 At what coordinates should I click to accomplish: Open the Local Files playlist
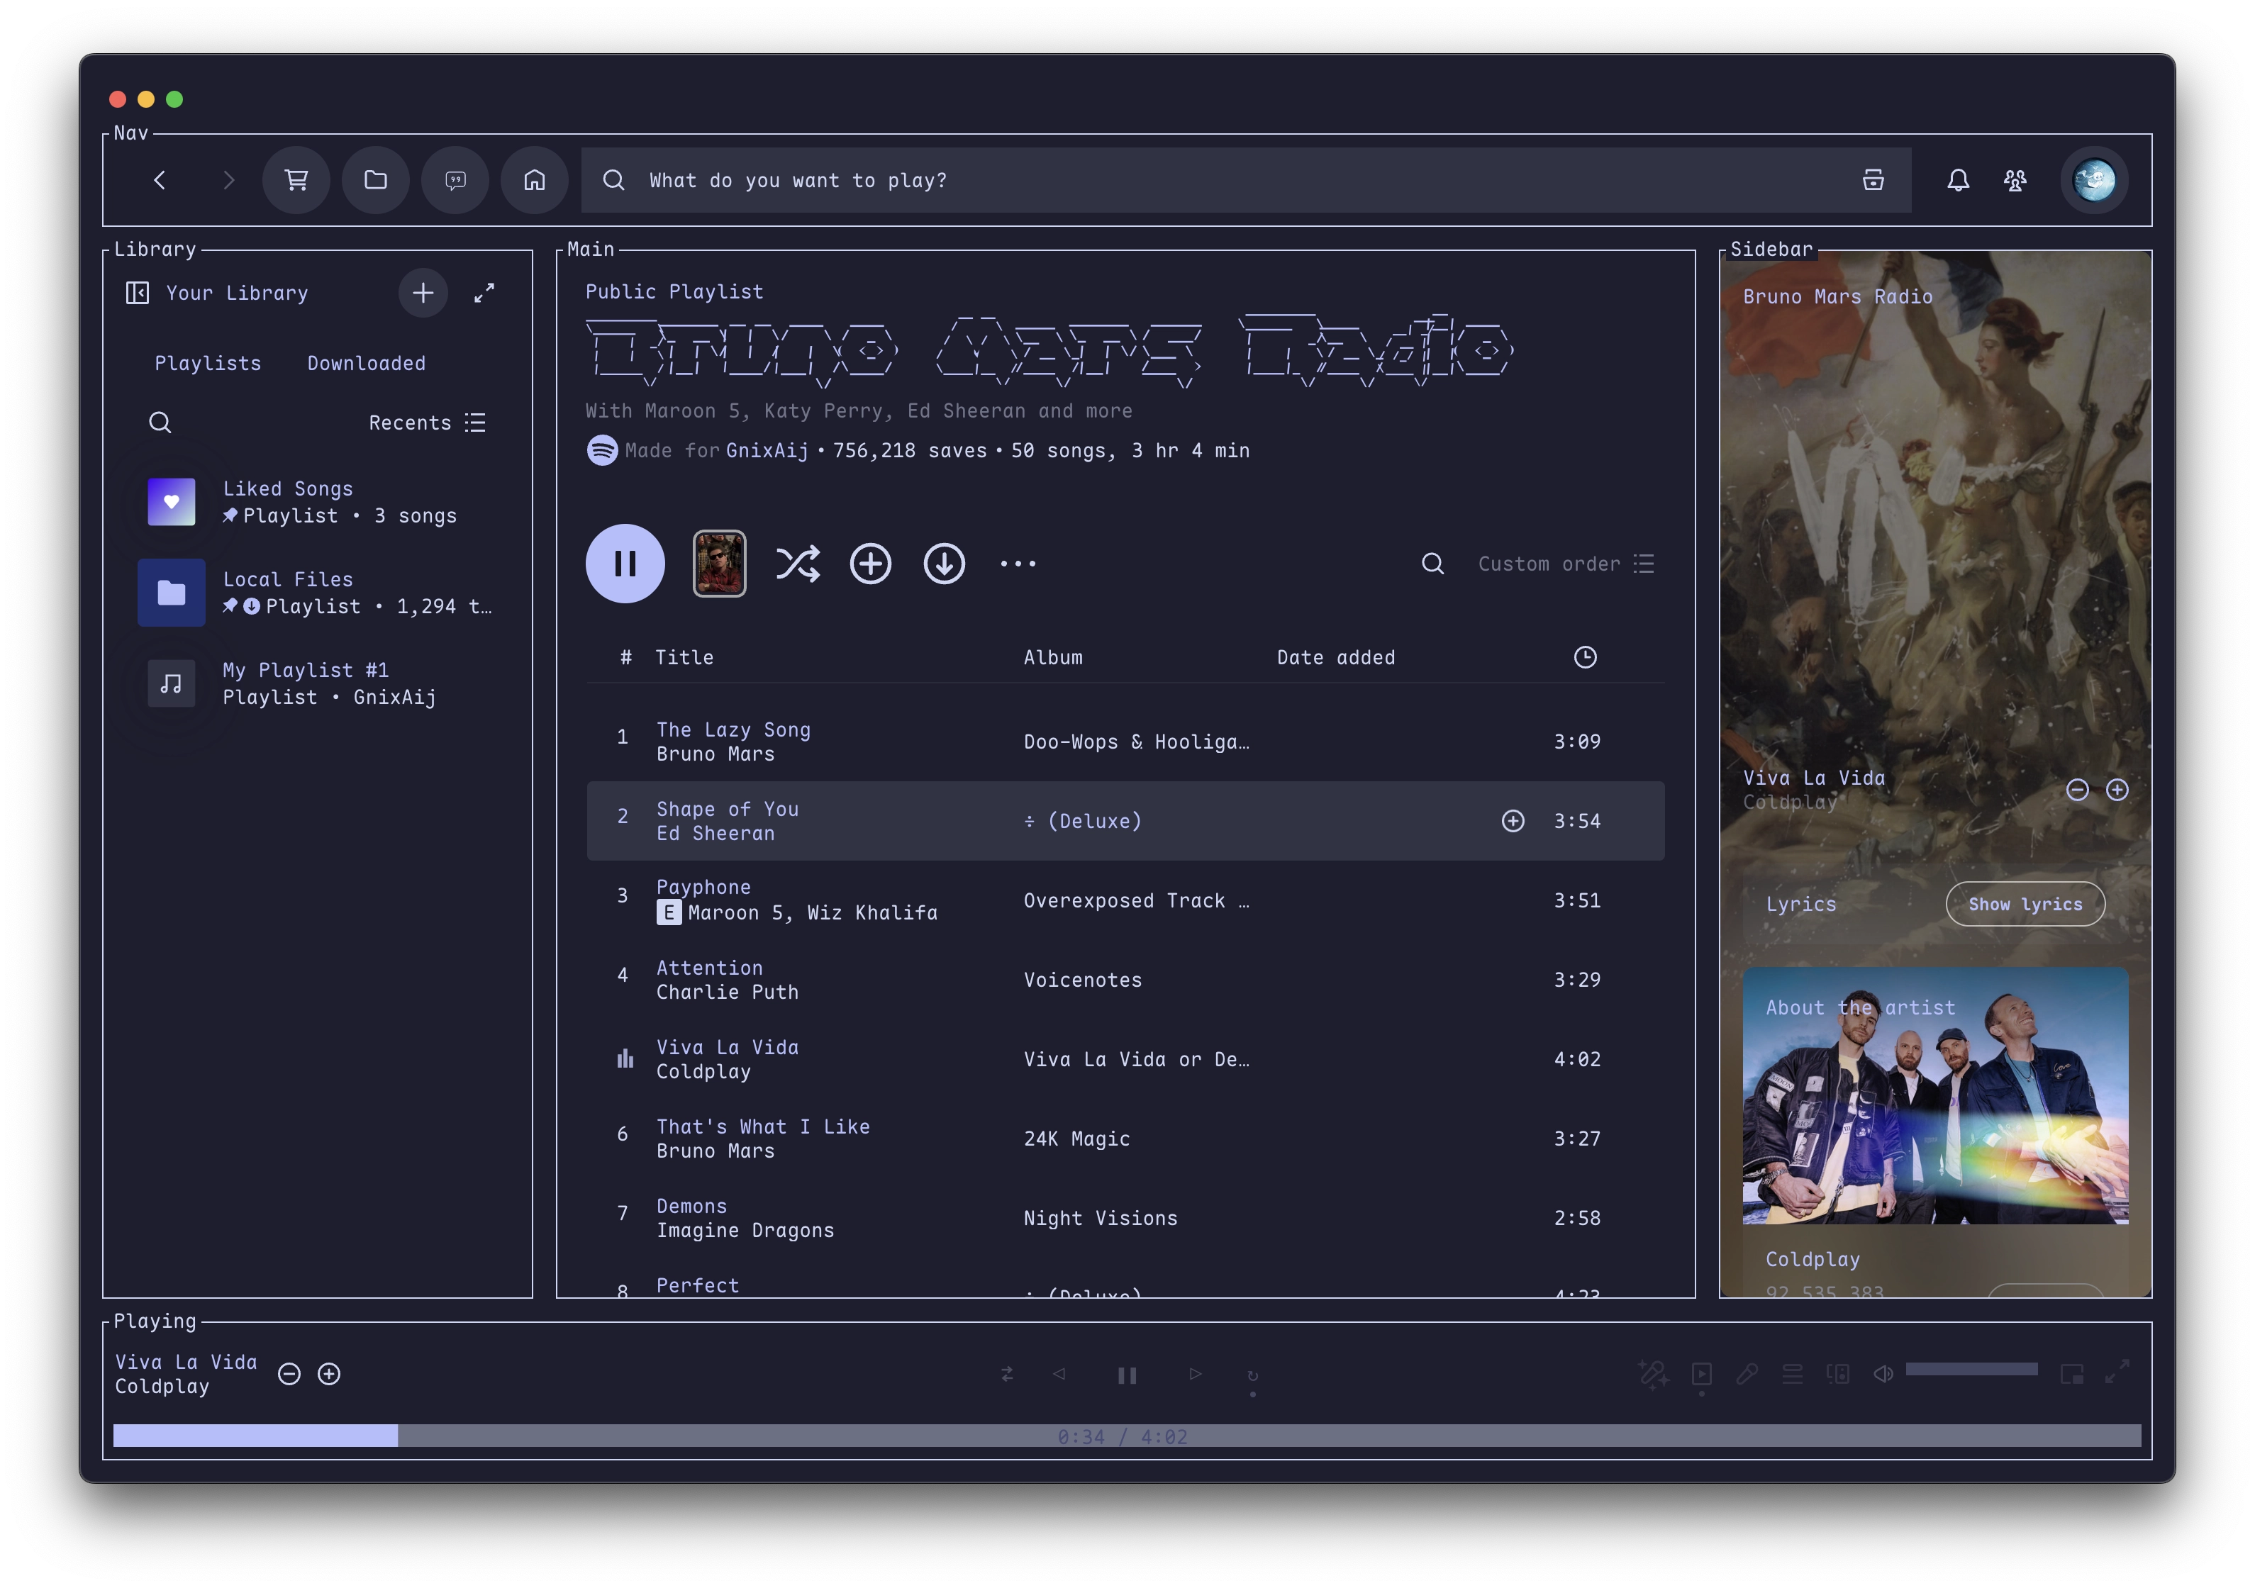coord(318,592)
